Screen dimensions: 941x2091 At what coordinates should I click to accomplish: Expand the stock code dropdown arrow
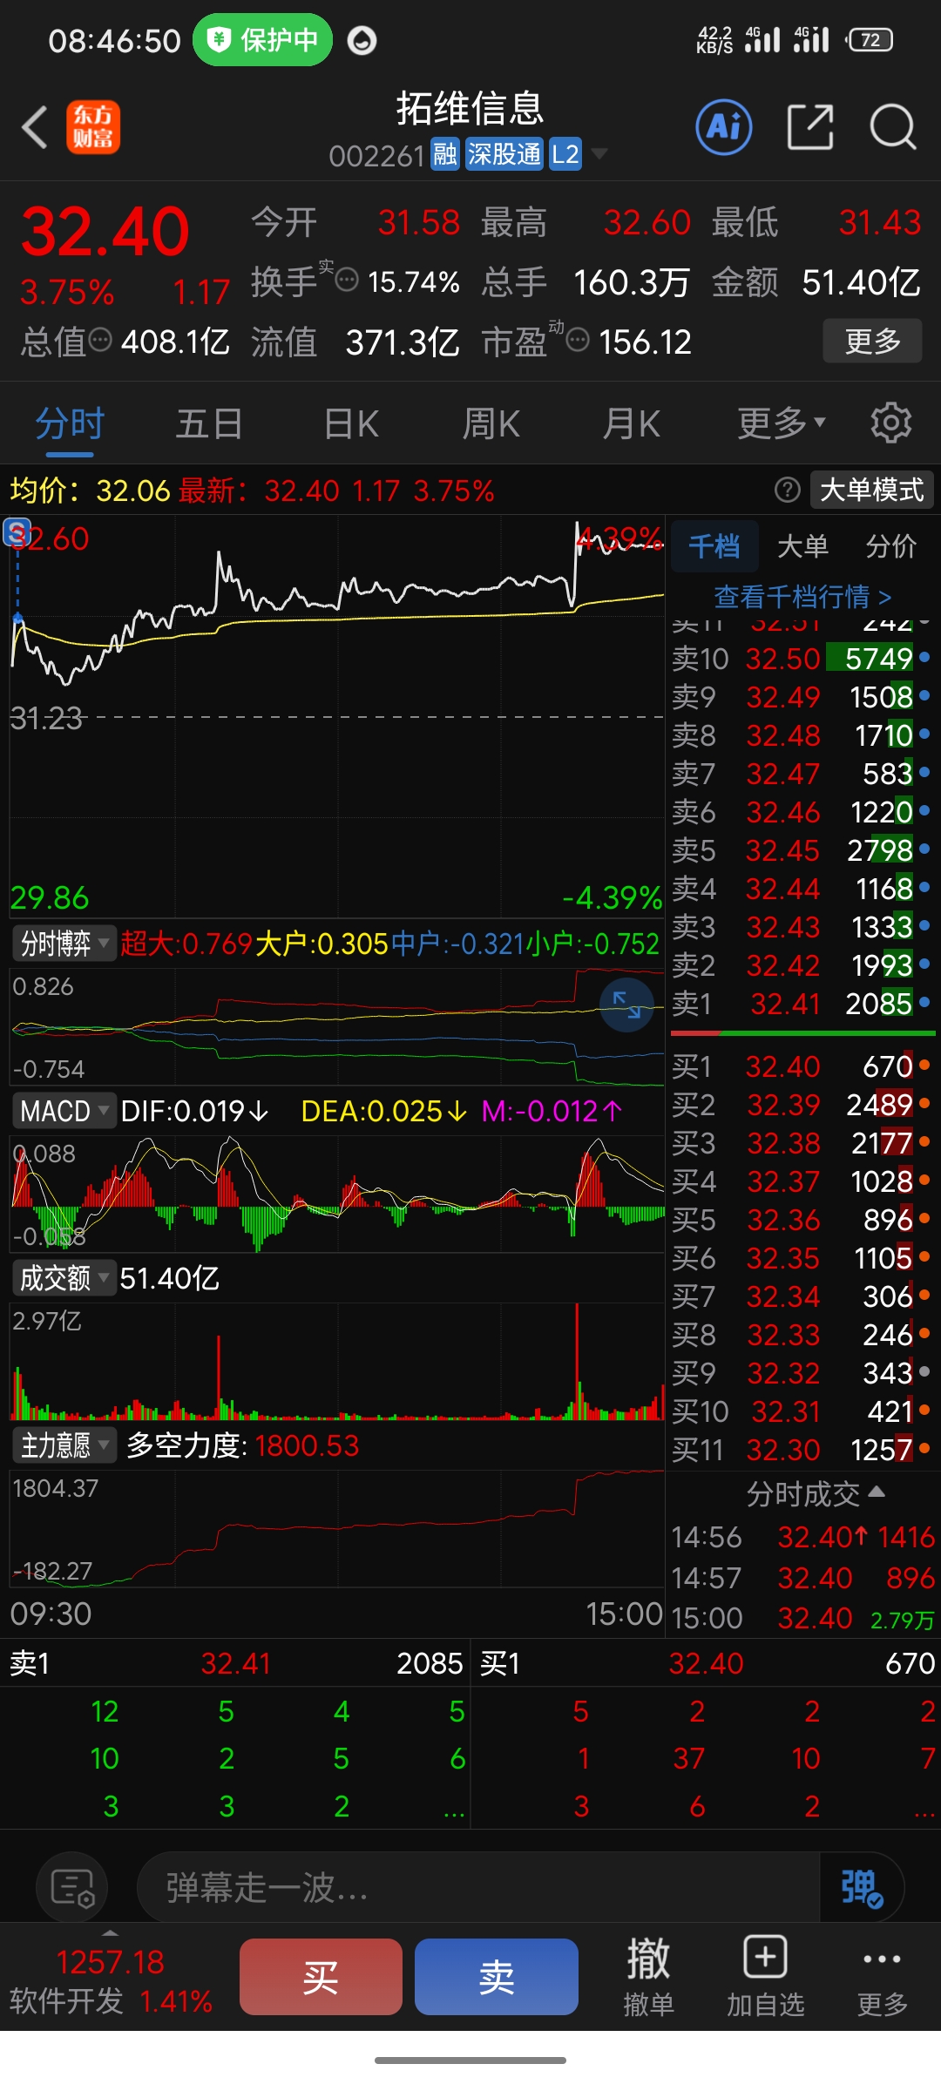point(599,154)
